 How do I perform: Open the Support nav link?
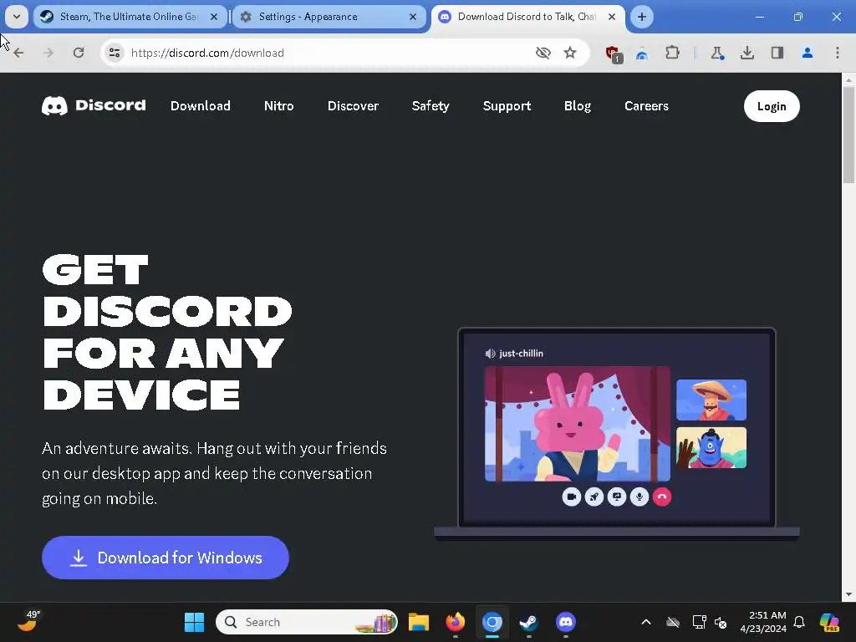coord(507,106)
